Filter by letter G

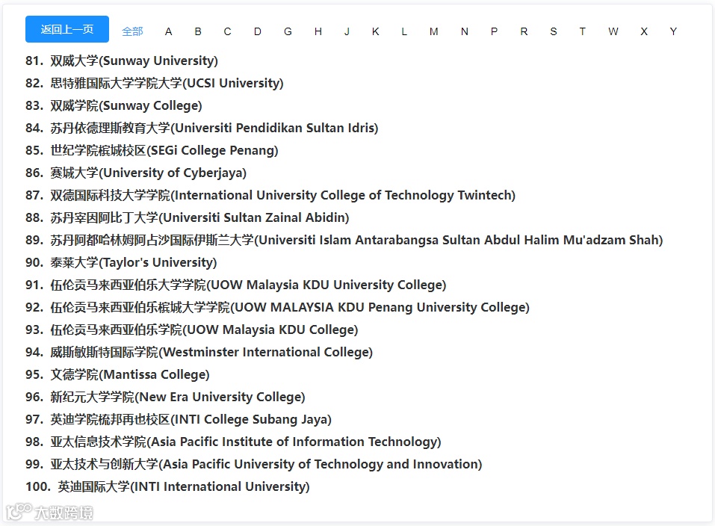coord(288,31)
